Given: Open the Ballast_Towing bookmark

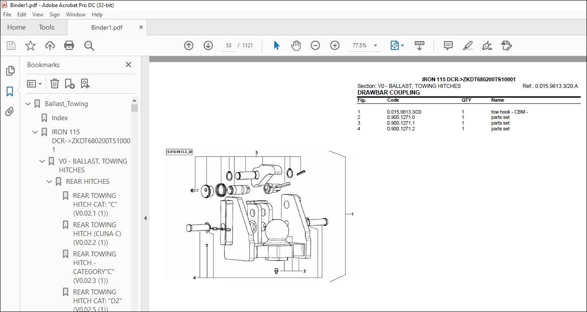Looking at the screenshot, I should click(66, 104).
